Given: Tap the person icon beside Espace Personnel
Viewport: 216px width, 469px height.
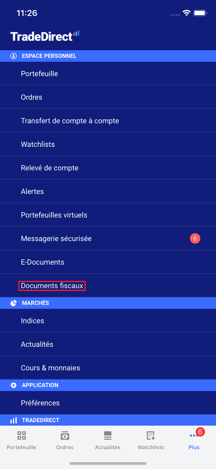Looking at the screenshot, I should [14, 56].
